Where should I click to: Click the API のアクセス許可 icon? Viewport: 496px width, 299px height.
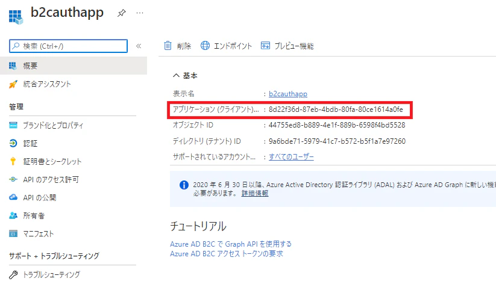13,179
